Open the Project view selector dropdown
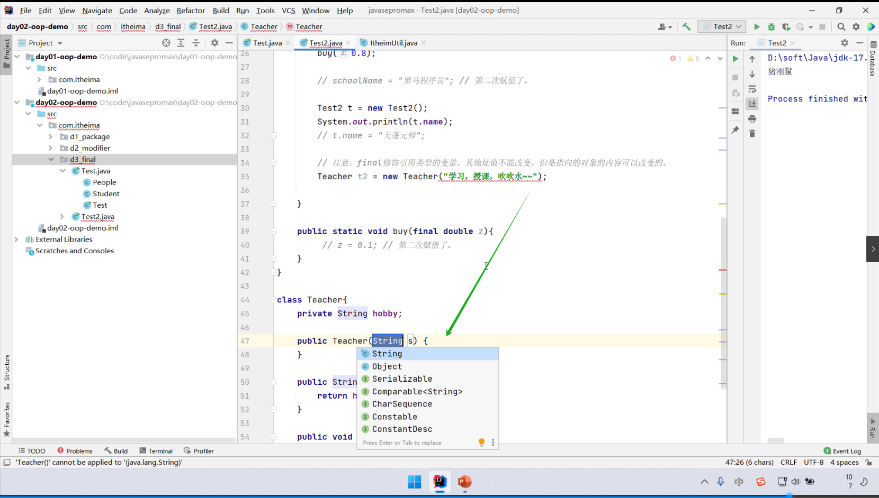The height and width of the screenshot is (498, 879). click(41, 43)
